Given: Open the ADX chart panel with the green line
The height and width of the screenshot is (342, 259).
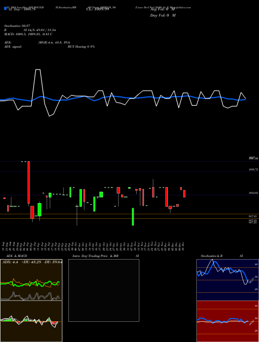Looking at the screenshot, I should [31, 280].
